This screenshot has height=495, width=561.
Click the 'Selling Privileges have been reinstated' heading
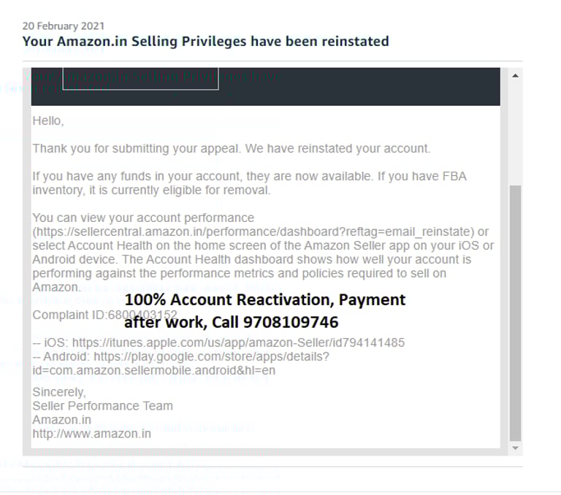pos(260,42)
